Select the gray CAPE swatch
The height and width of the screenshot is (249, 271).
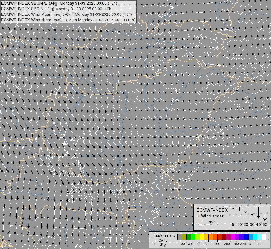(x=180, y=237)
